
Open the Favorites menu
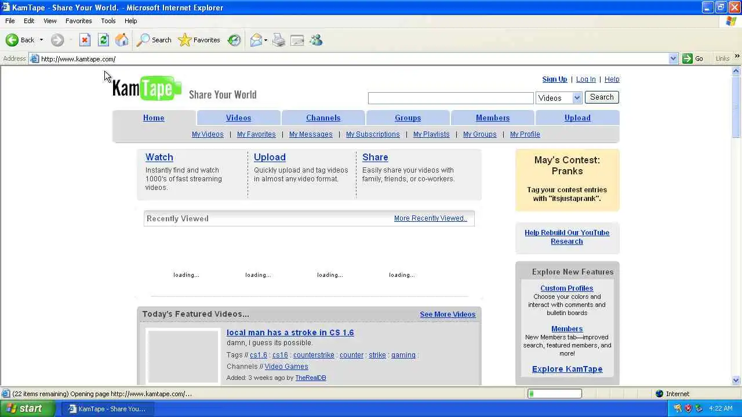coord(78,21)
